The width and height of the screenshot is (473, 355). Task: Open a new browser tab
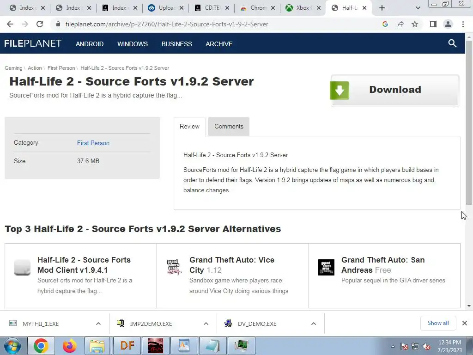pos(382,8)
